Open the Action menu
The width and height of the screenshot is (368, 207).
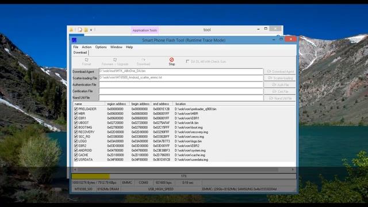point(87,47)
